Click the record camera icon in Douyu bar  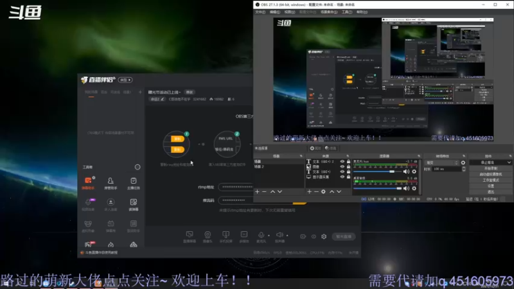point(303,236)
